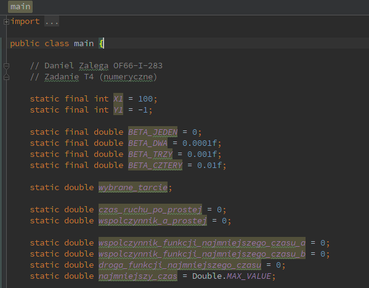The image size is (369, 288).
Task: Click the value 100 assigned to X1
Action: (145, 98)
